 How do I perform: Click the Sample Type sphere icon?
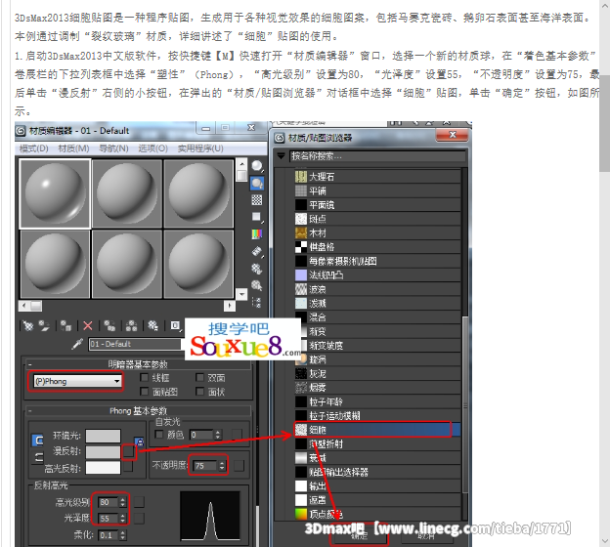257,166
